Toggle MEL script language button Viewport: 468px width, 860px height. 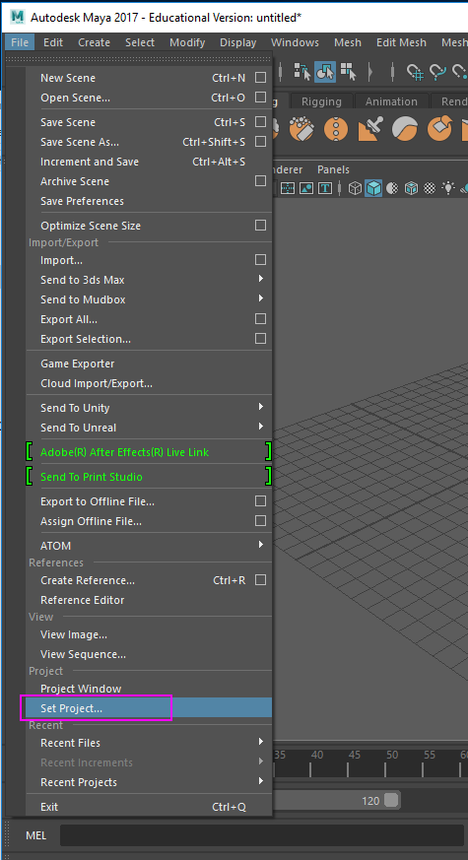(36, 835)
